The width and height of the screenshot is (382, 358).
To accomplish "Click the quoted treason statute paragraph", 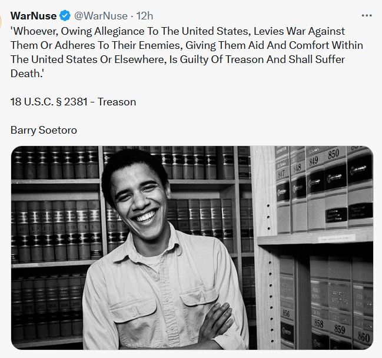I will [x=186, y=45].
